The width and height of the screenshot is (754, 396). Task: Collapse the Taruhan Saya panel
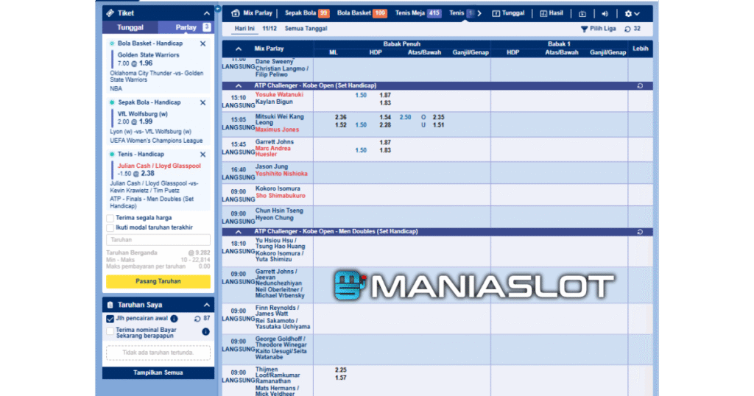coord(207,305)
